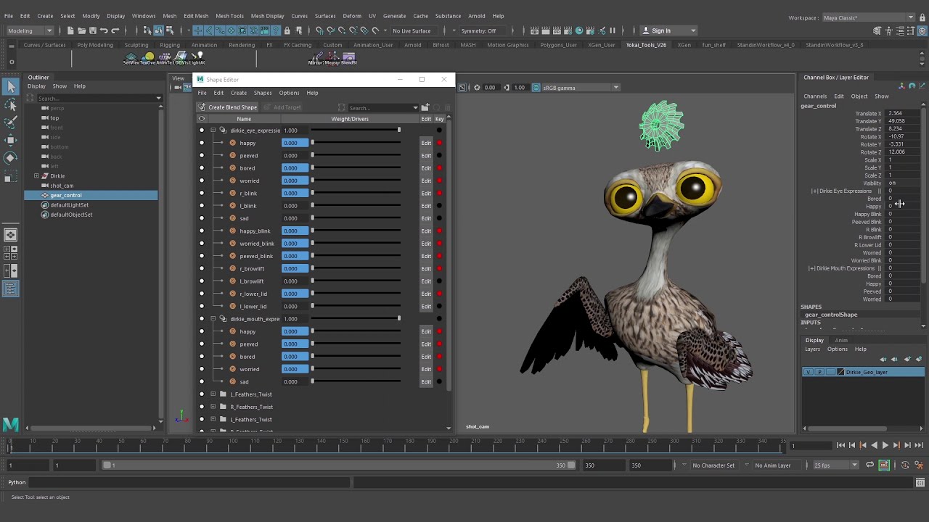The image size is (929, 522).
Task: Switch to the Rigging shelf tab
Action: [x=169, y=45]
